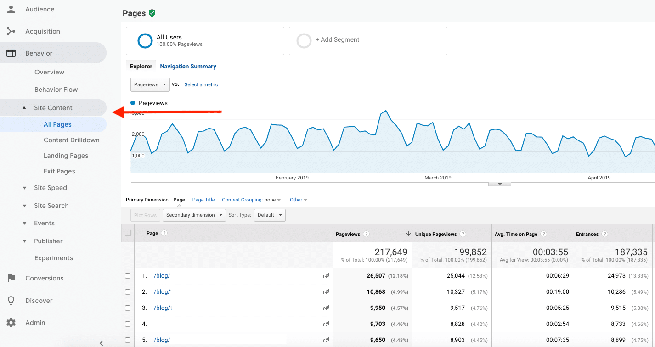This screenshot has width=655, height=347.
Task: Select Page Title as primary dimension
Action: pyautogui.click(x=203, y=200)
